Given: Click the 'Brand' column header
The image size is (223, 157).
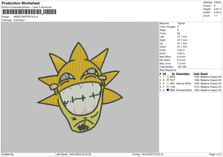Looking at the screenshot, I should tap(204, 74).
